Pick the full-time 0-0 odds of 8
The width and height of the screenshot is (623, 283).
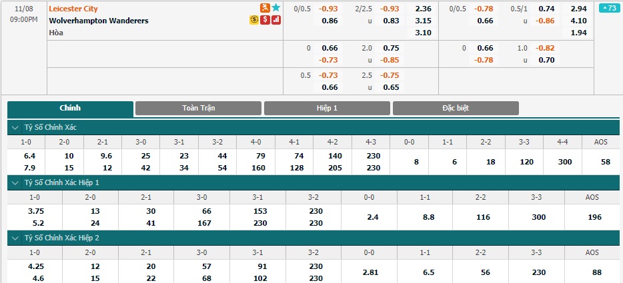416,162
